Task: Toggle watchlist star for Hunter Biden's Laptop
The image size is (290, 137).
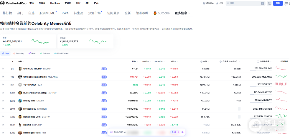Action: 3,92
